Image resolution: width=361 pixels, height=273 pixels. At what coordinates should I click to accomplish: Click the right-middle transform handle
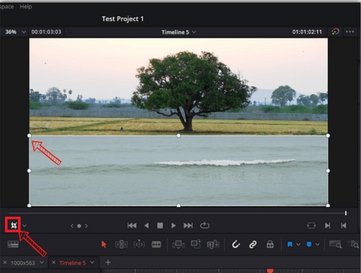pos(328,171)
